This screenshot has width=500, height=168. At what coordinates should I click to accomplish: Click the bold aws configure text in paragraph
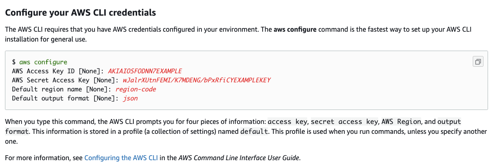click(295, 30)
